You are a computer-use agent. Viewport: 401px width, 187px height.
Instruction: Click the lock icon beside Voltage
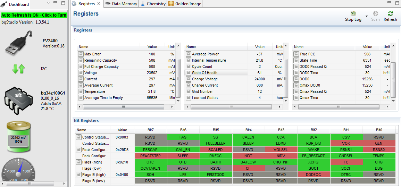point(81,73)
